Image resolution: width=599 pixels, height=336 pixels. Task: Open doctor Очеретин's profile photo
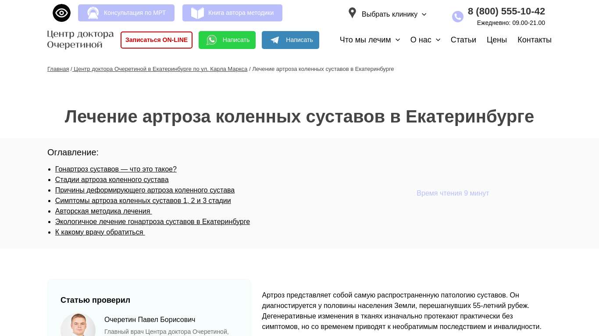(78, 326)
